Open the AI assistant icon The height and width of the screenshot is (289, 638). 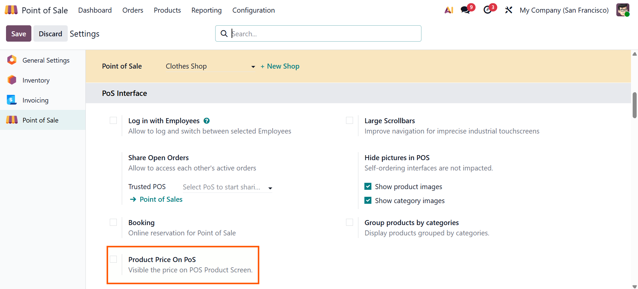coord(449,10)
